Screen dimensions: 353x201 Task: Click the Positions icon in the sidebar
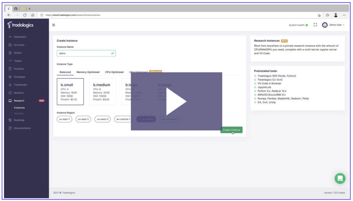pyautogui.click(x=10, y=69)
